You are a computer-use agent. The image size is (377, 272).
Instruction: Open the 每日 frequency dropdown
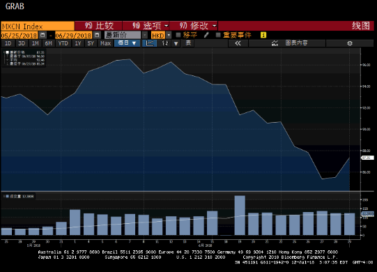[x=128, y=43]
